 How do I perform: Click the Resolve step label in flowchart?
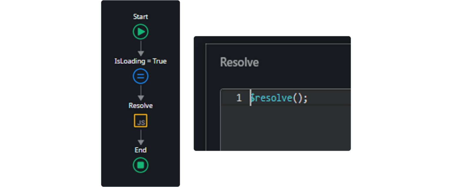click(140, 105)
